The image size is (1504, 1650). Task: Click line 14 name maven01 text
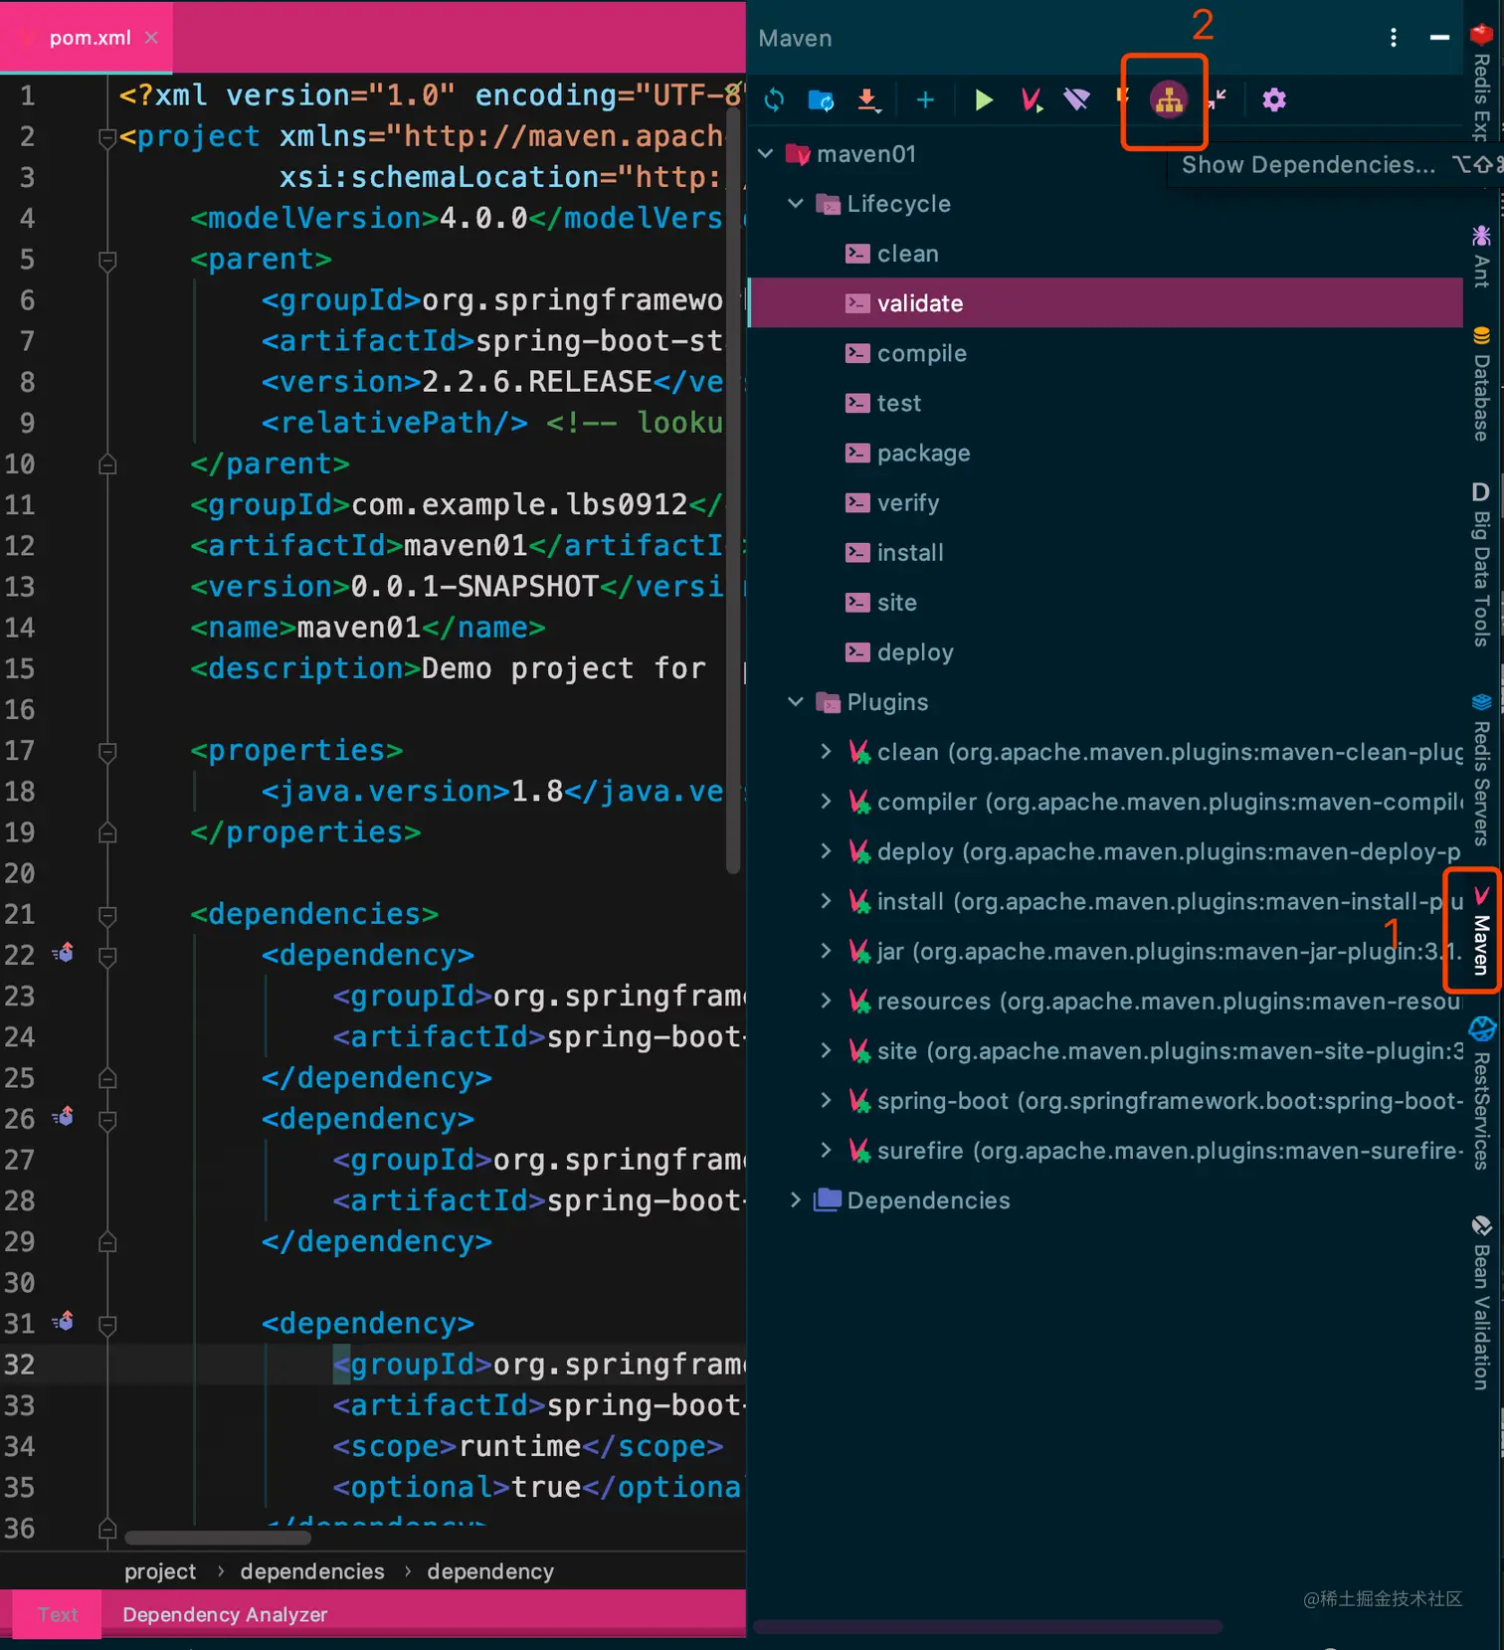[x=359, y=628]
